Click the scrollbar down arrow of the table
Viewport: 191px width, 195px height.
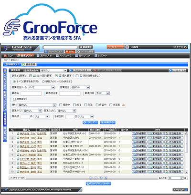pos(186,172)
